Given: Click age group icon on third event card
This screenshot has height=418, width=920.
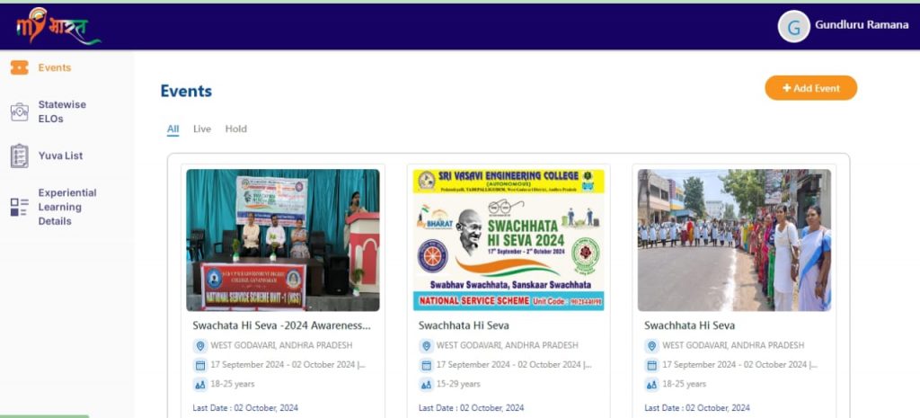Looking at the screenshot, I should [651, 384].
